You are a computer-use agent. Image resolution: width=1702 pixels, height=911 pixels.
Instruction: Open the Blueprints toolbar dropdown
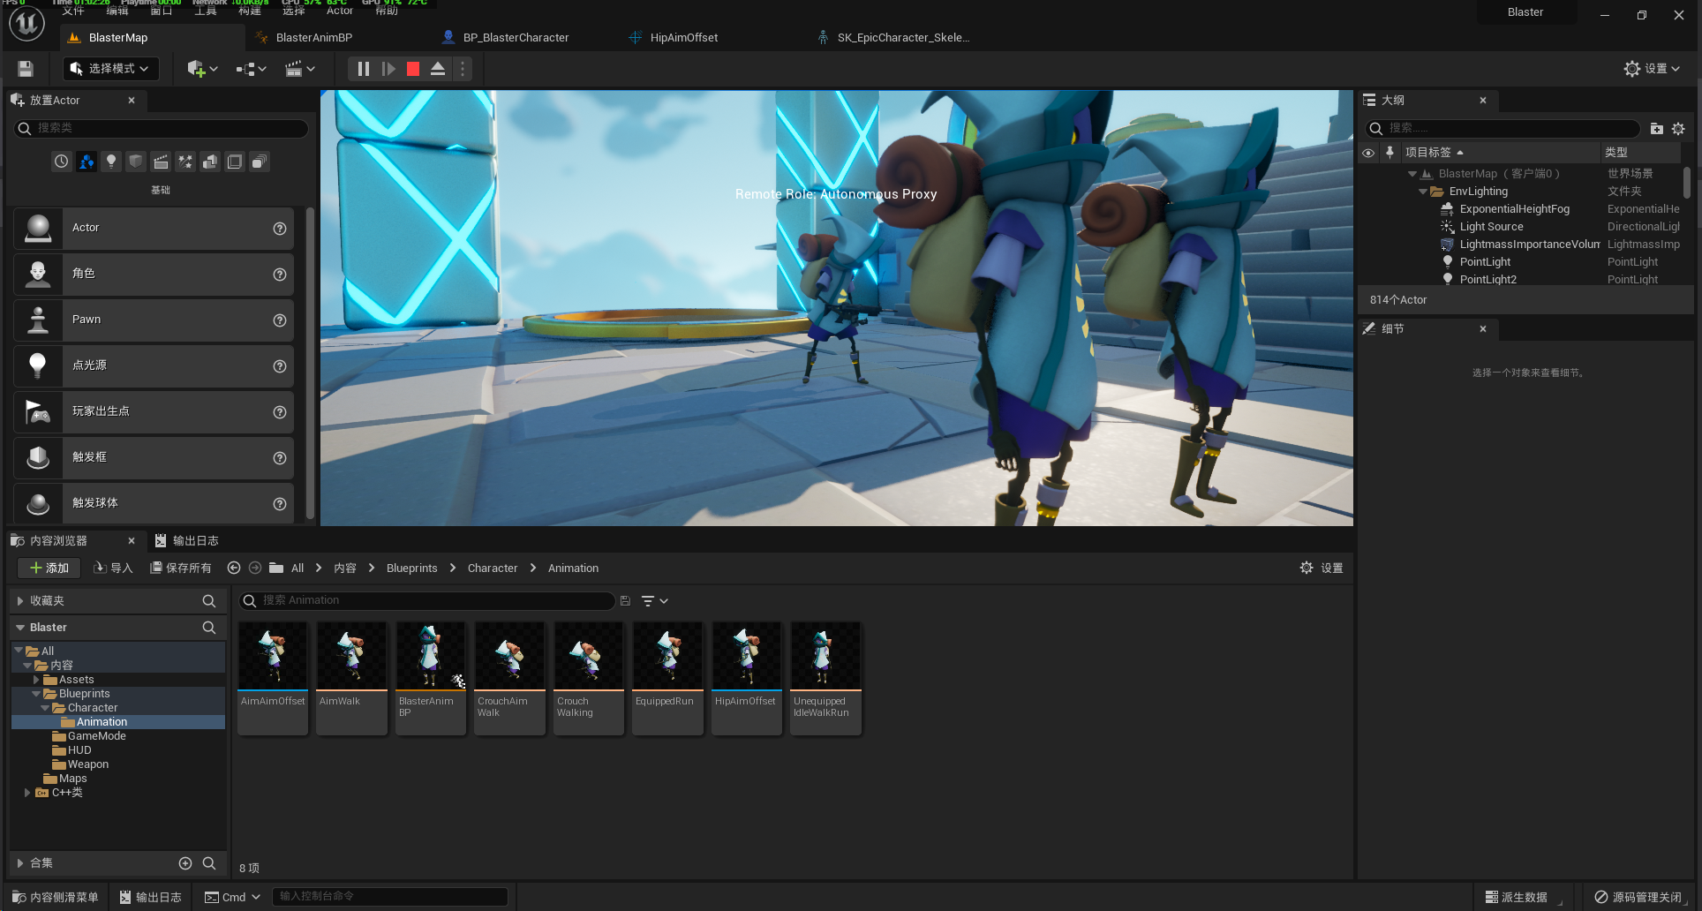tap(251, 69)
